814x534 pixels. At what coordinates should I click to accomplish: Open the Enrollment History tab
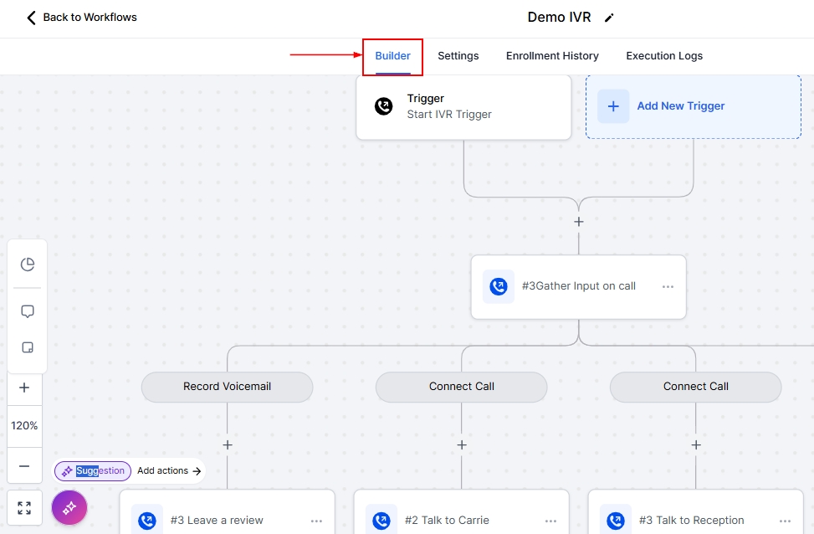point(552,56)
